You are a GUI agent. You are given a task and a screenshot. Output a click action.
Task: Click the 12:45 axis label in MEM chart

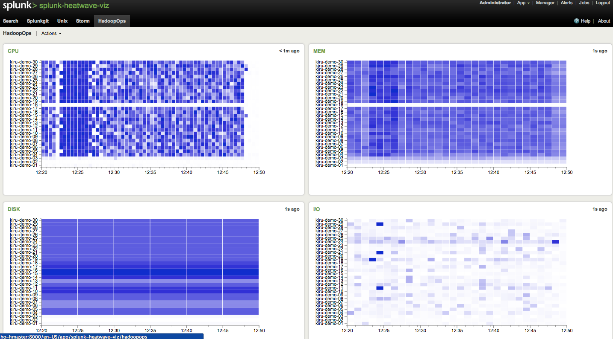(x=530, y=172)
